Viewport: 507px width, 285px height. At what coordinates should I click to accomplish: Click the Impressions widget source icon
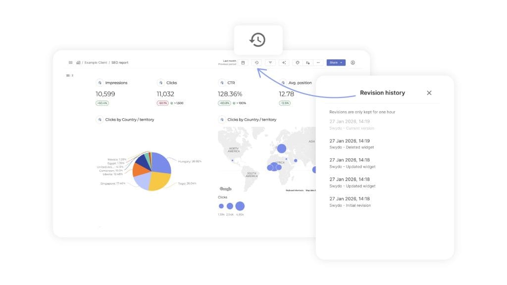(100, 83)
